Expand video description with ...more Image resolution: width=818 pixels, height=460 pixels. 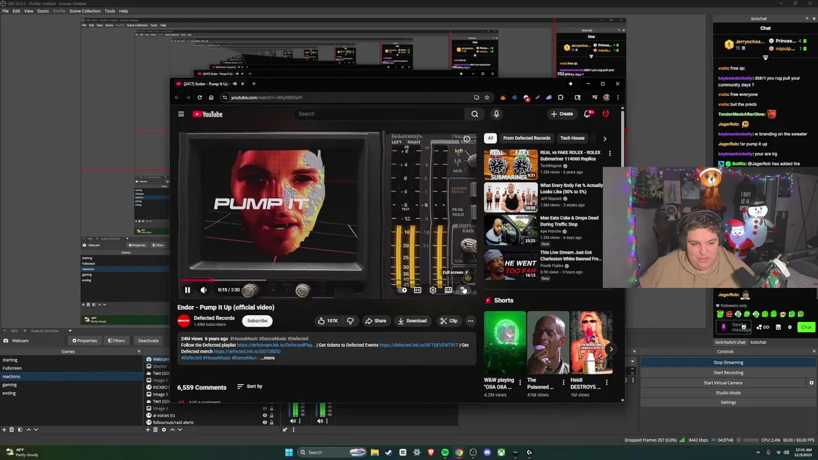[268, 358]
